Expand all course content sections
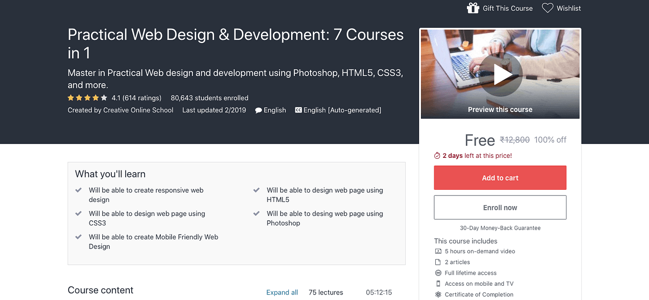This screenshot has height=300, width=649. [282, 293]
